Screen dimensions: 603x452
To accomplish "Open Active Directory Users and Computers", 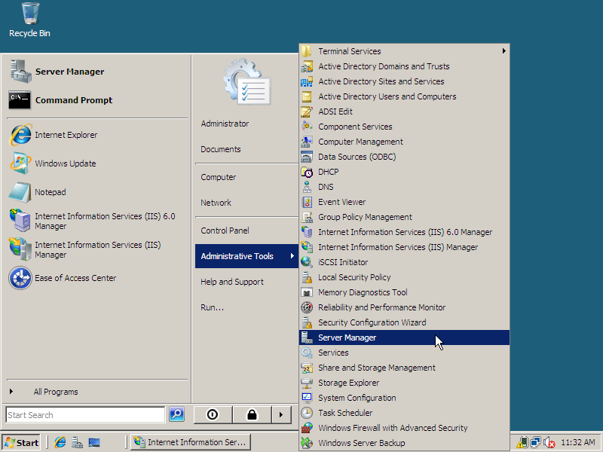I will point(404,96).
